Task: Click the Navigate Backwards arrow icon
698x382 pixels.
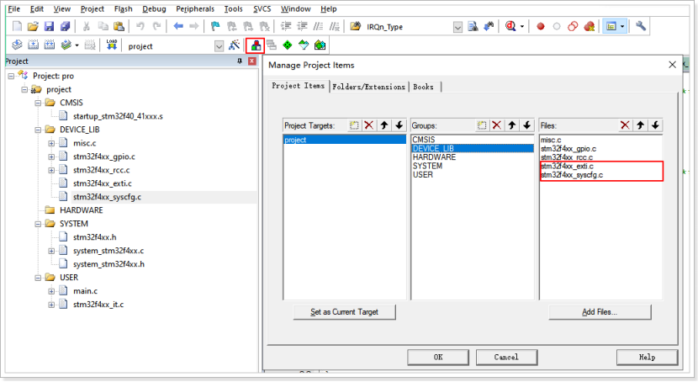Action: click(178, 26)
